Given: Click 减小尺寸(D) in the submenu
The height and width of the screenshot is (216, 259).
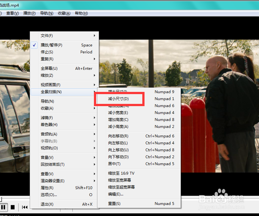Looking at the screenshot, I should 139,99.
